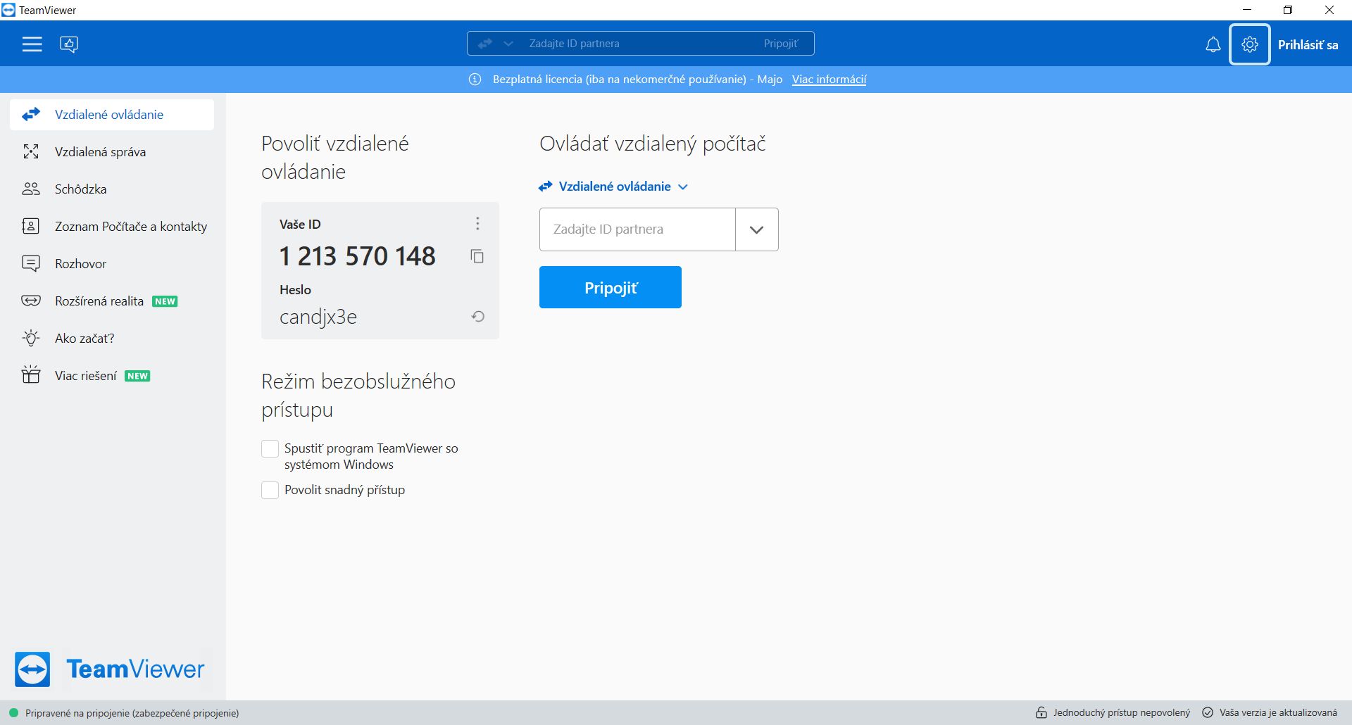Click the augmented reality headset icon
Screen dimensions: 1352x725
[x=31, y=301]
